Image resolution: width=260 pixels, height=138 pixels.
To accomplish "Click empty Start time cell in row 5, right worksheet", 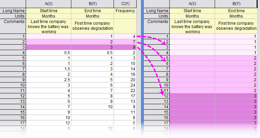I will [192, 58].
